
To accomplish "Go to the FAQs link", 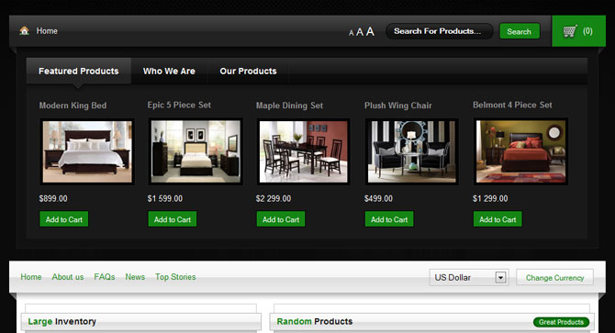I will click(x=105, y=277).
